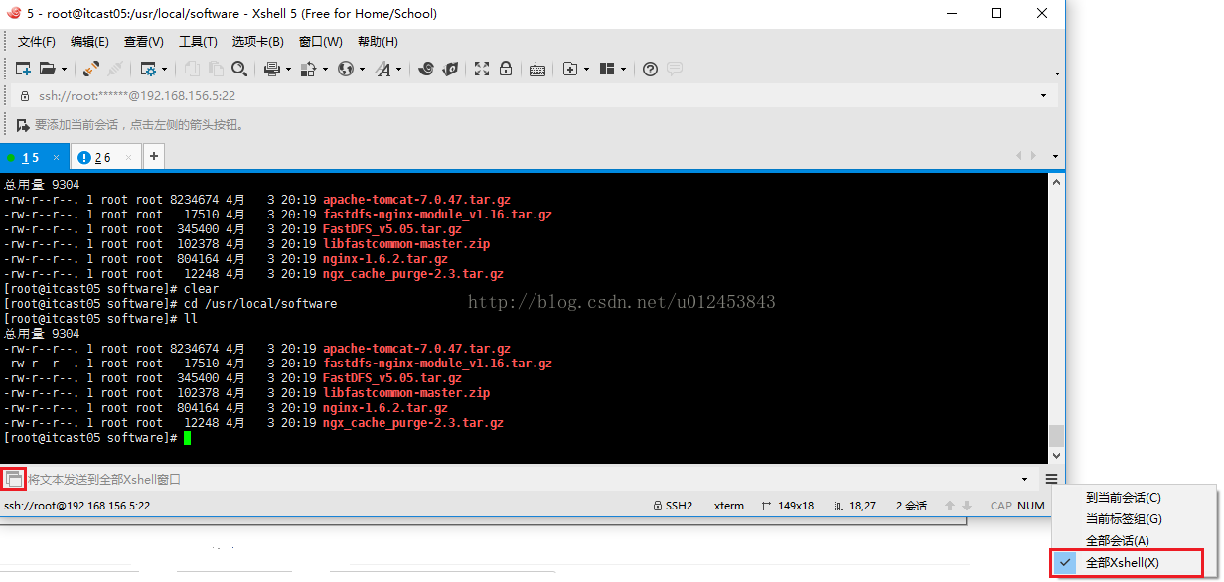
Task: Click the Disconnect plug icon
Action: click(91, 69)
